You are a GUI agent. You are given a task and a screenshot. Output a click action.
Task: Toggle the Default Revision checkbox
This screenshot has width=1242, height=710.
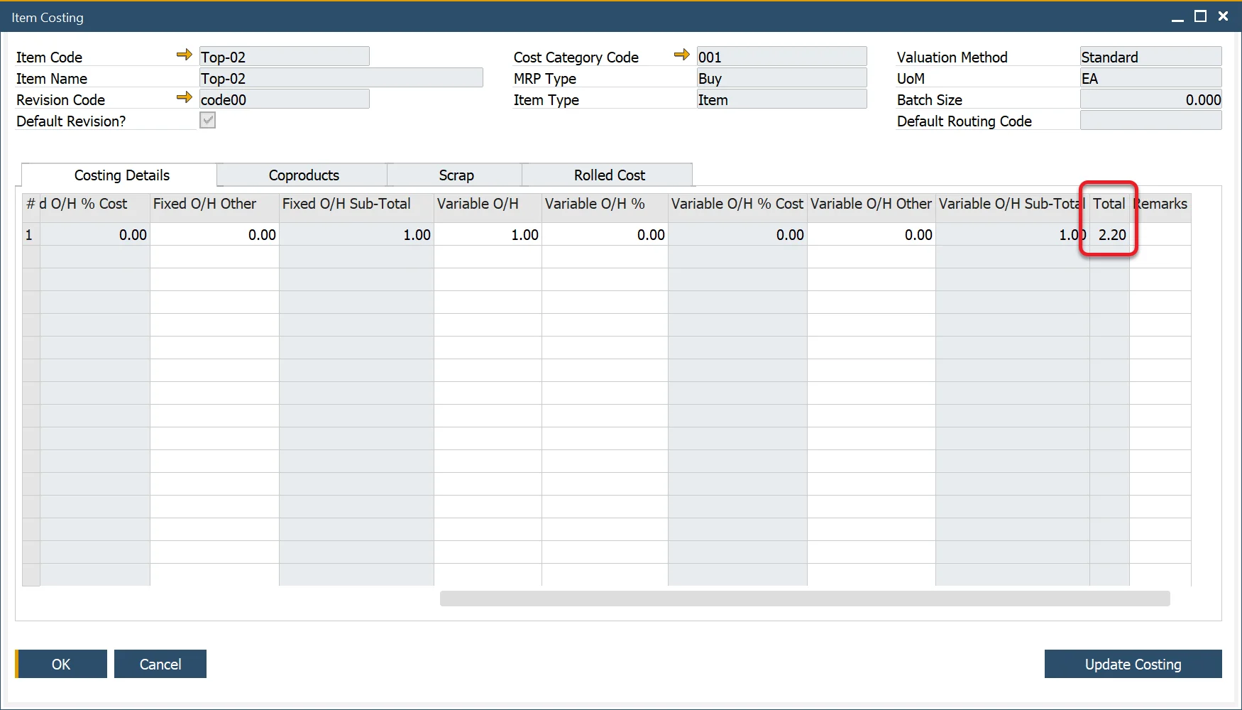207,120
